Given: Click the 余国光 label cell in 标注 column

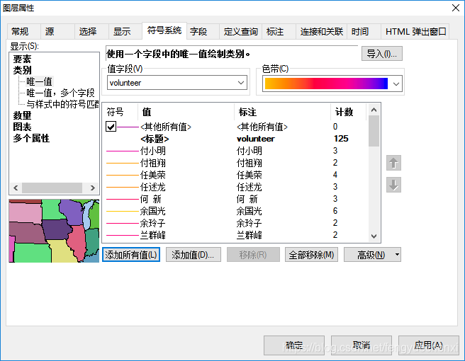Looking at the screenshot, I should [x=249, y=211].
